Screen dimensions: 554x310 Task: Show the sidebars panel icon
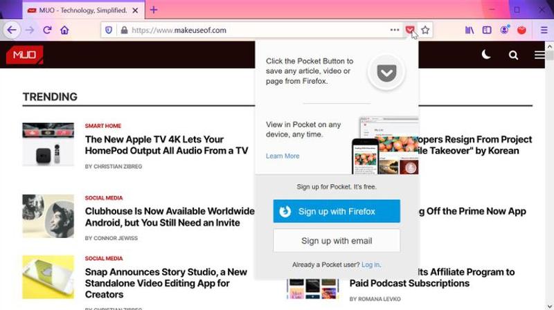coord(487,30)
